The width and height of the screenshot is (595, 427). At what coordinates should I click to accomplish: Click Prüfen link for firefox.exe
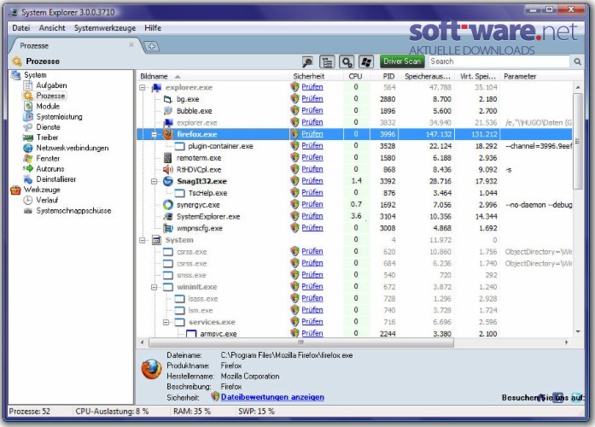click(x=312, y=133)
